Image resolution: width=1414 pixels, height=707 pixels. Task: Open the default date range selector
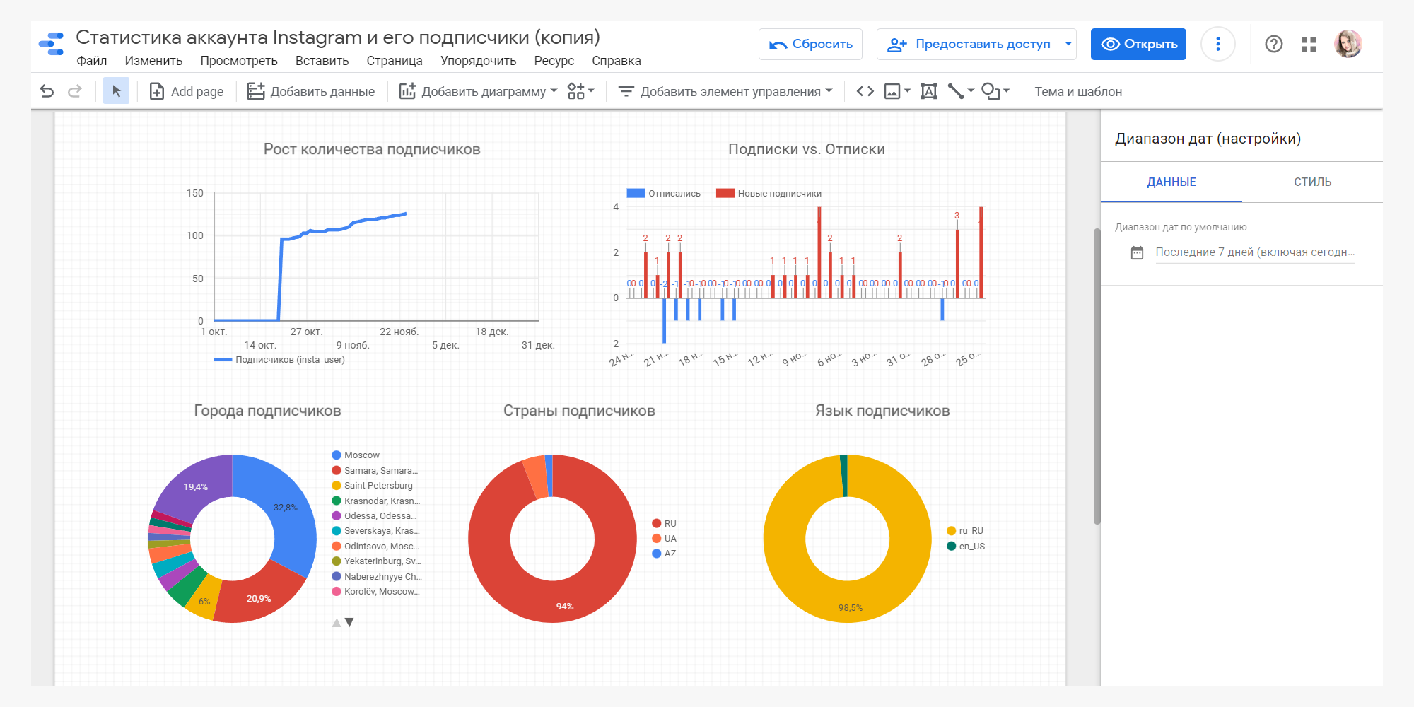1254,252
